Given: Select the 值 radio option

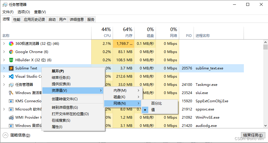Looking at the screenshot, I should point(159,110).
